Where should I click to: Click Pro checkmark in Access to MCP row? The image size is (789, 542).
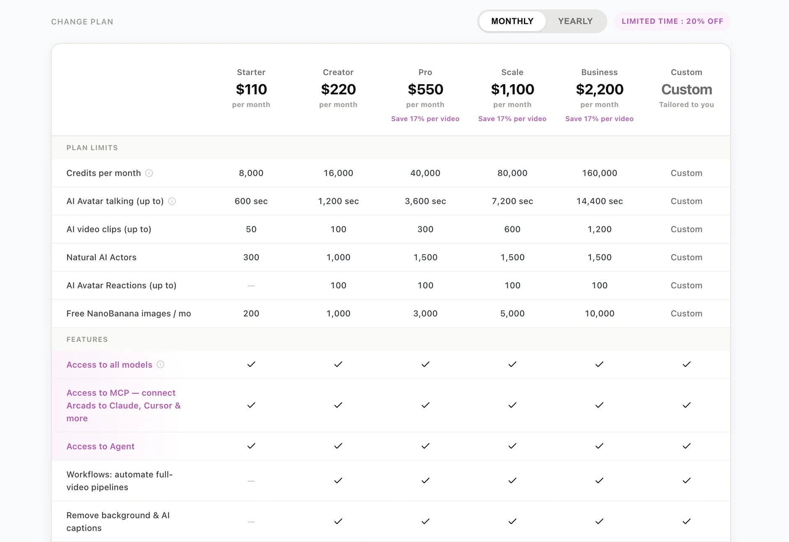(x=425, y=405)
